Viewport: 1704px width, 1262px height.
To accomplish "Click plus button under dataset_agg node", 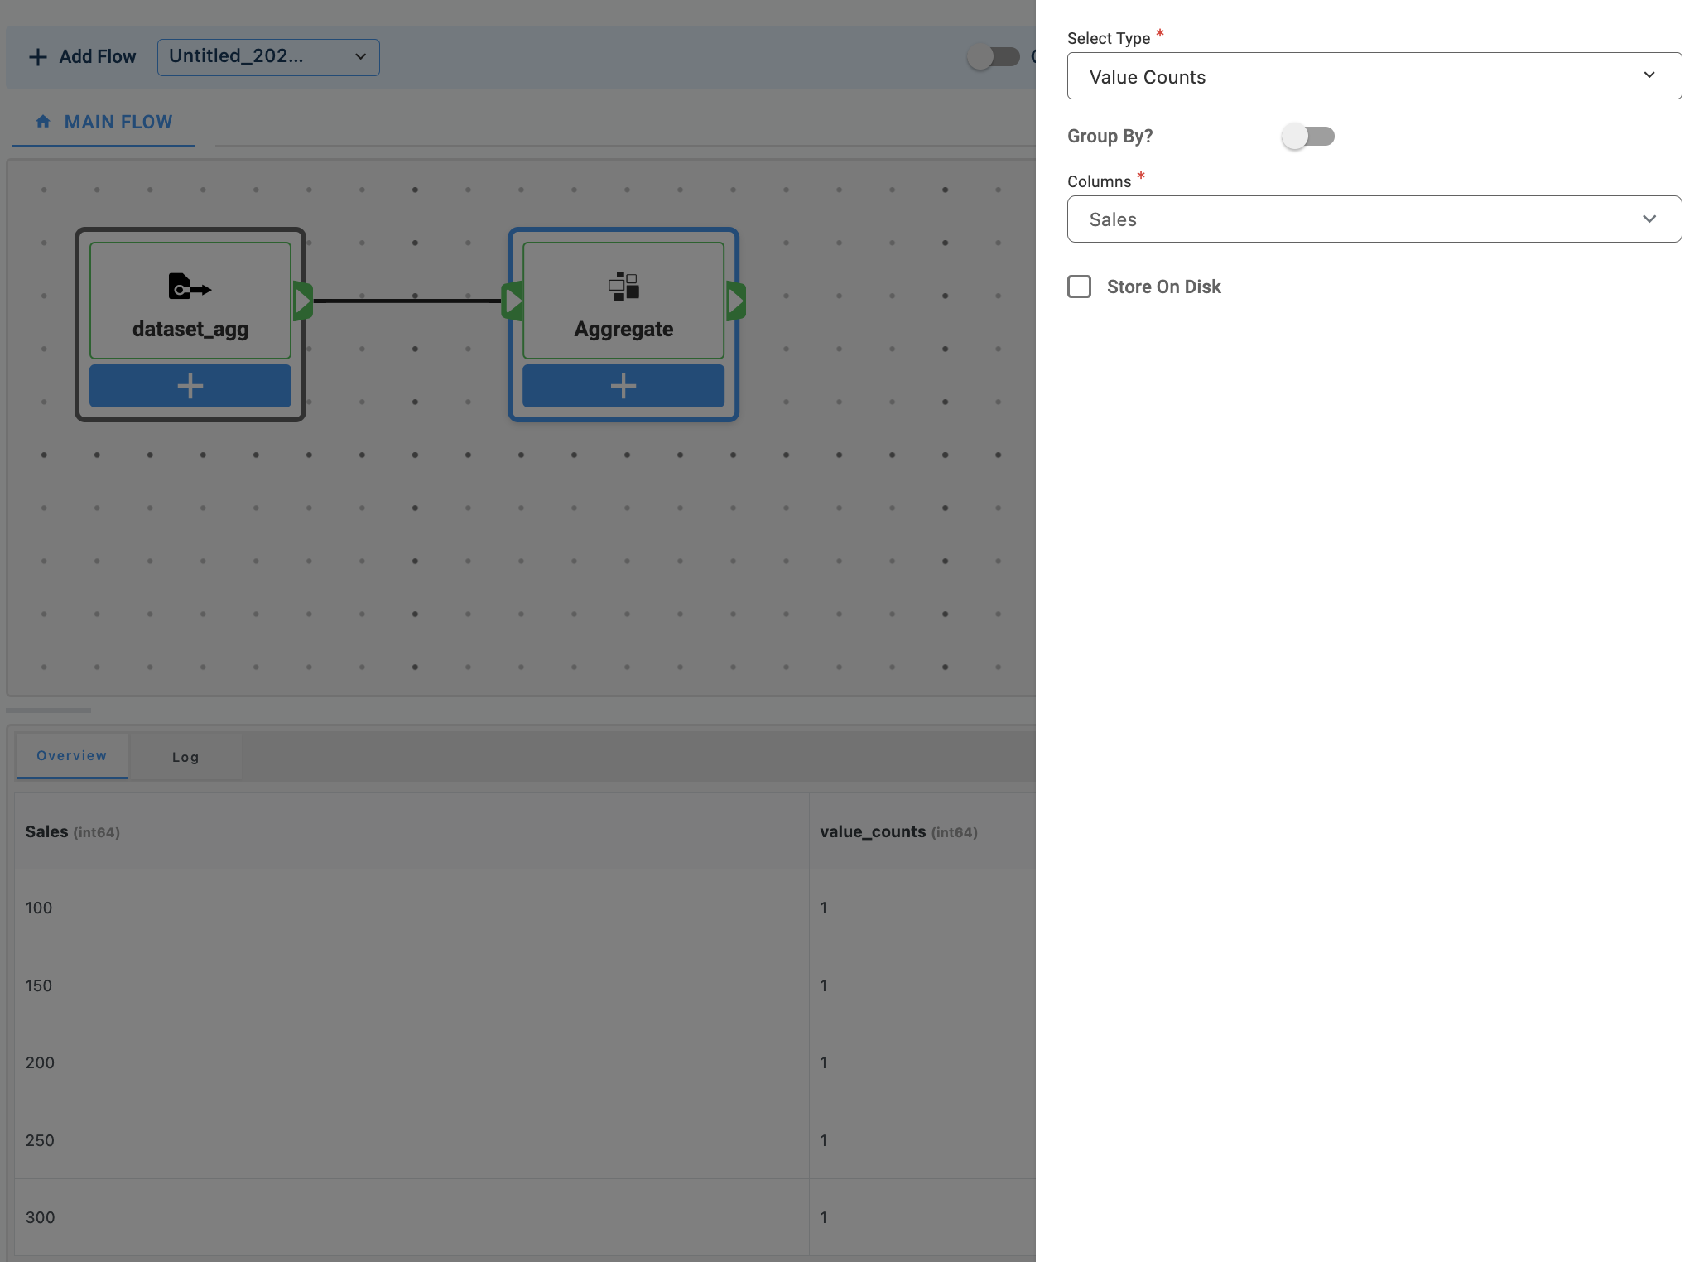I will [190, 386].
